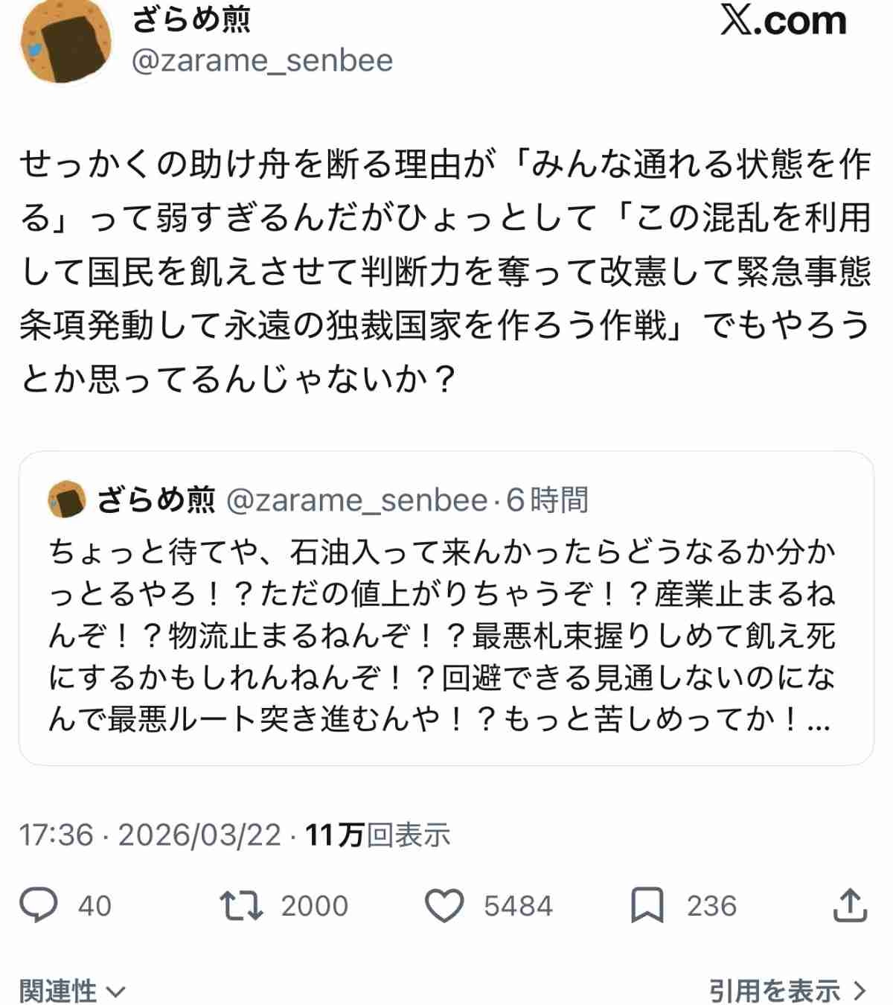Click the 236 bookmarks count

tap(711, 906)
